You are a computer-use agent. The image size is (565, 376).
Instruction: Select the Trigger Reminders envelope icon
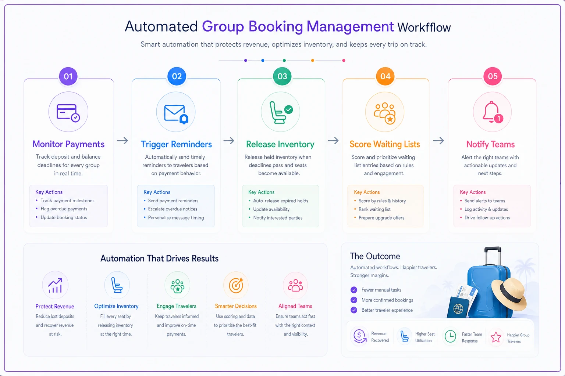pyautogui.click(x=176, y=113)
